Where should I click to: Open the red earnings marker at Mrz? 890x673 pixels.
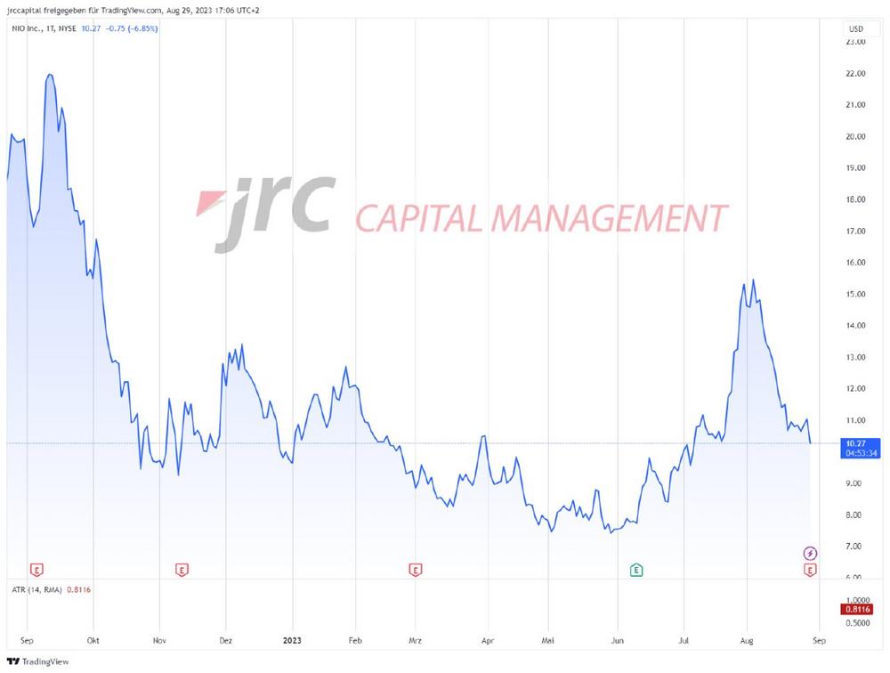pyautogui.click(x=416, y=569)
